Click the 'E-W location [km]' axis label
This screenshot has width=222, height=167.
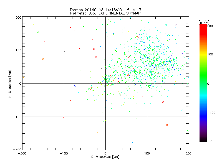(105, 157)
